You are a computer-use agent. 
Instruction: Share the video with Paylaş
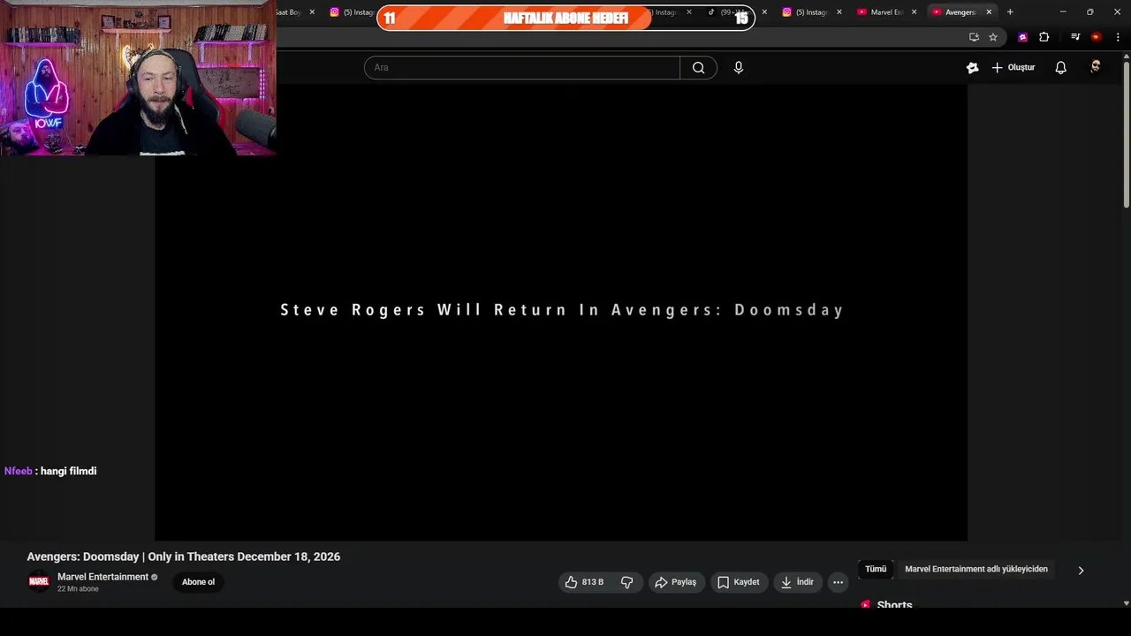point(676,582)
